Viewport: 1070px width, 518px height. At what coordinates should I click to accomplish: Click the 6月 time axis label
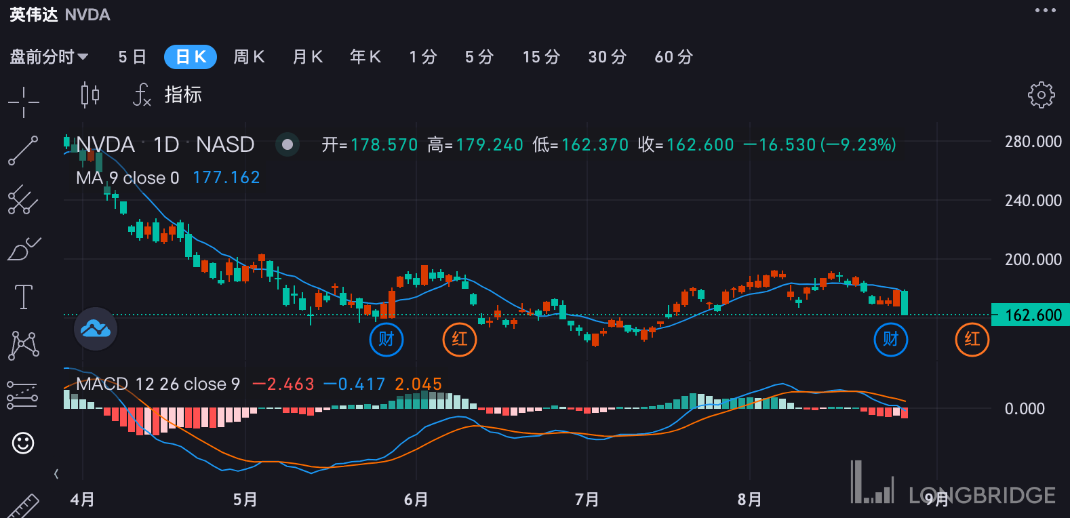[416, 500]
